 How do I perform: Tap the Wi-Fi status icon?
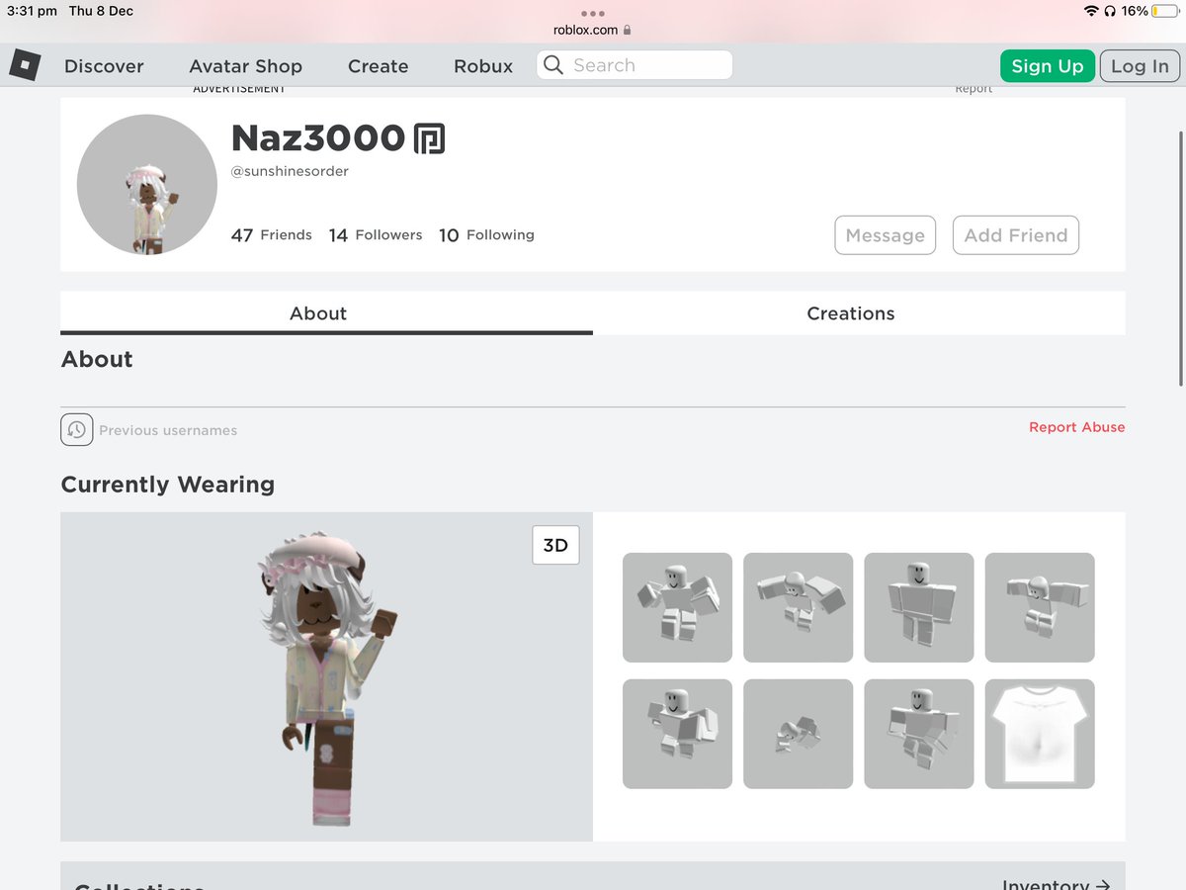point(1091,11)
